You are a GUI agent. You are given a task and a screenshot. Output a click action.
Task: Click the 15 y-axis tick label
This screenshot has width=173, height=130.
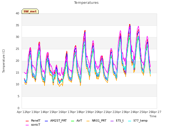[17, 73]
